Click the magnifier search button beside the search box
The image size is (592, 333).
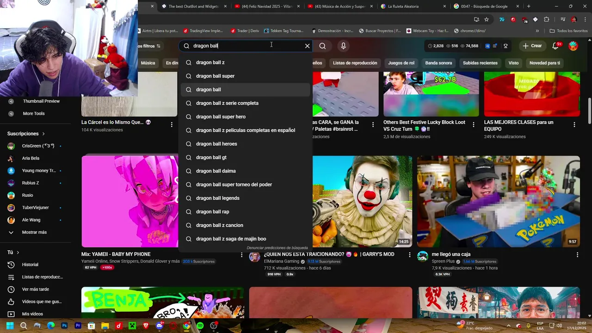[x=322, y=46]
